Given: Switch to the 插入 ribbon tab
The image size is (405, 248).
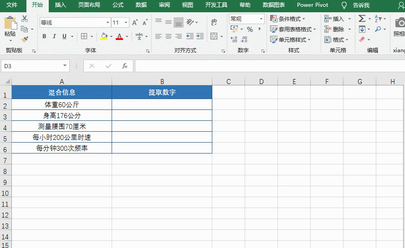Looking at the screenshot, I should pyautogui.click(x=60, y=5).
